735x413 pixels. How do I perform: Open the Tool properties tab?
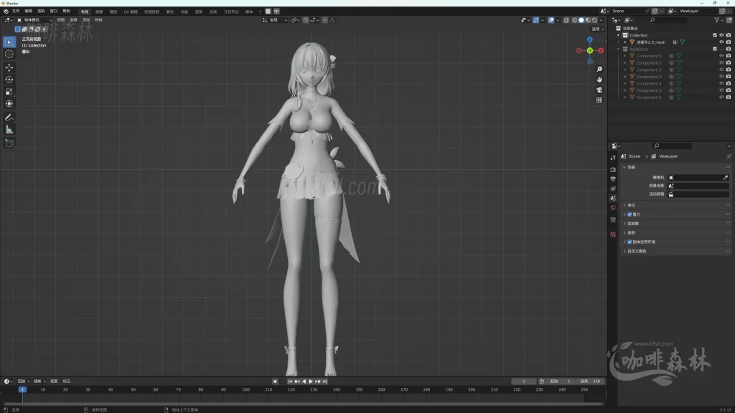pyautogui.click(x=613, y=158)
